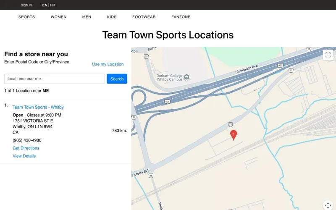Click the red store pin marker on map
Viewport: 336px width, 210px height.
coord(234,135)
